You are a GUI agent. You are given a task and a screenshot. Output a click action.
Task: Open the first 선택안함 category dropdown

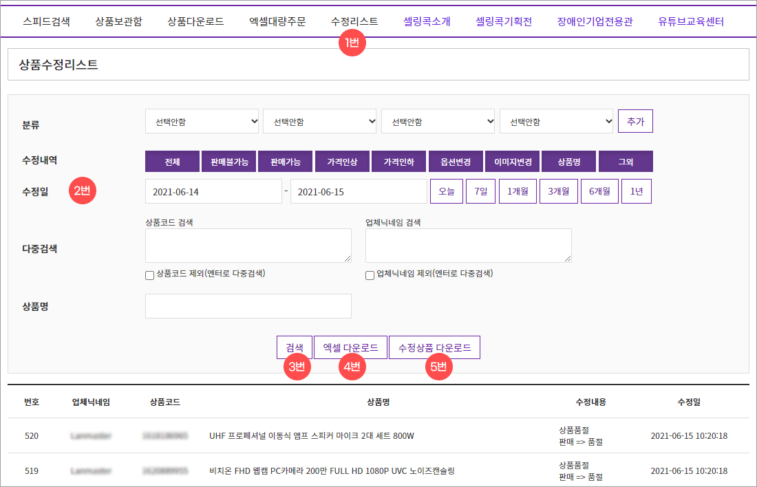pos(202,120)
